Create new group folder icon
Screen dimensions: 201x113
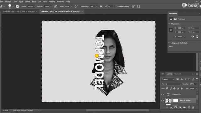point(184,107)
